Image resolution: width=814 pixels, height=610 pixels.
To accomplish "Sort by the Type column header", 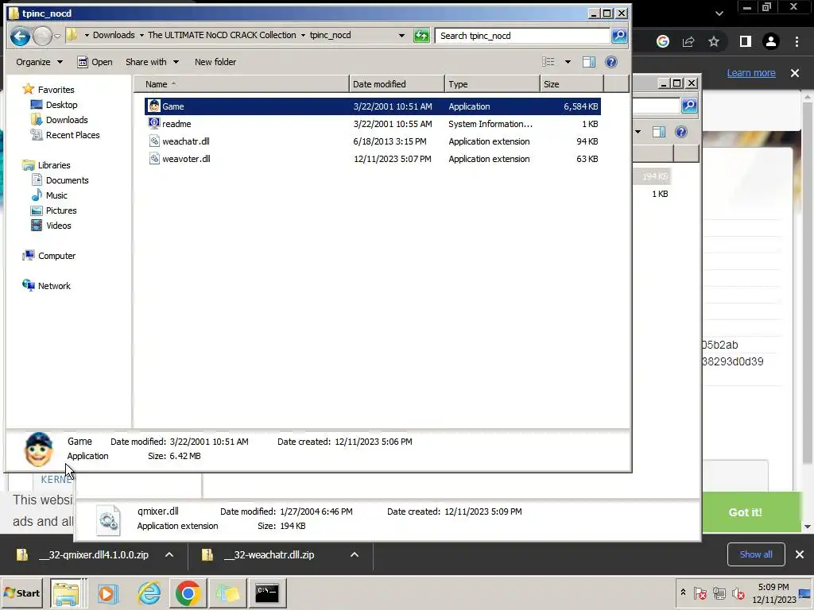I will (x=492, y=84).
